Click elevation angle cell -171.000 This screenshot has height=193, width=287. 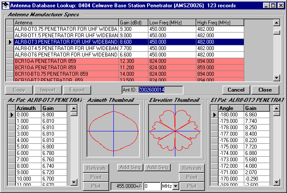pos(231,172)
